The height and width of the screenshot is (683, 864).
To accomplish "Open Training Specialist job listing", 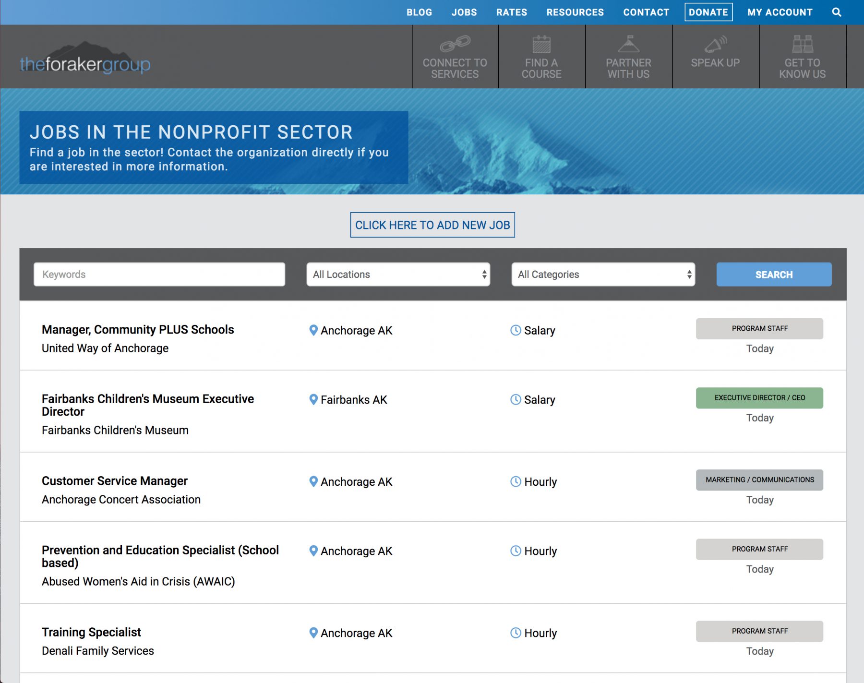I will pyautogui.click(x=91, y=632).
